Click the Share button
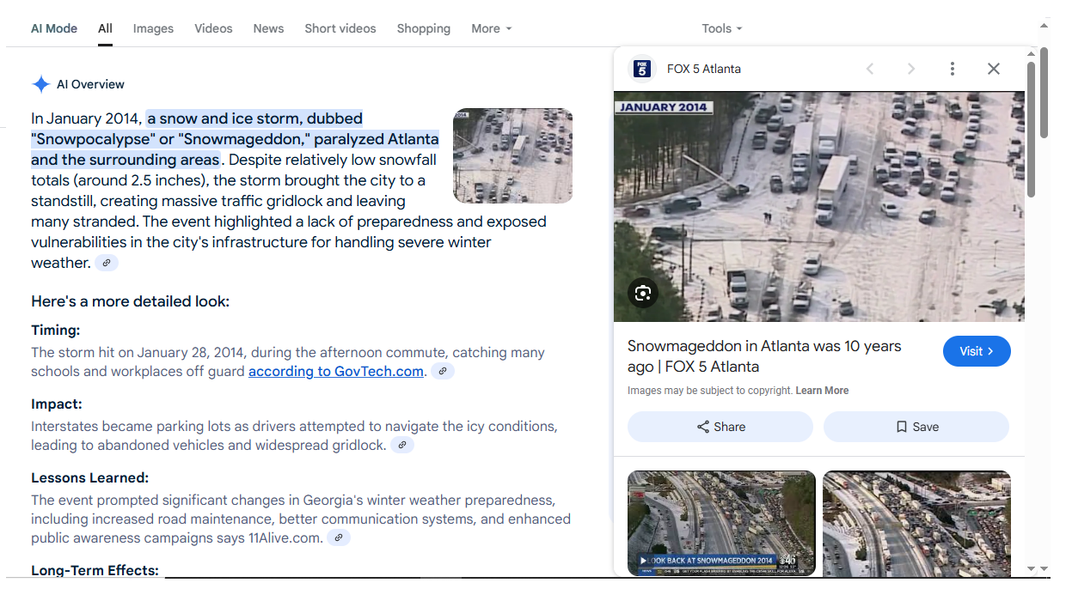1066x601 pixels. coord(720,427)
